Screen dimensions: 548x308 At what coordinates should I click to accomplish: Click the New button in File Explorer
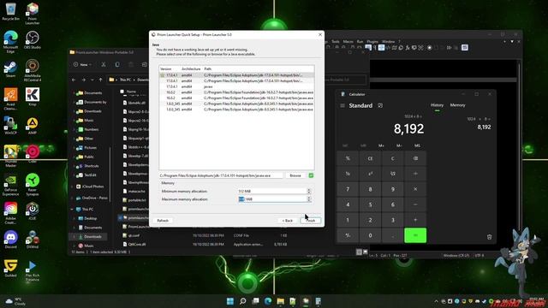(x=83, y=65)
